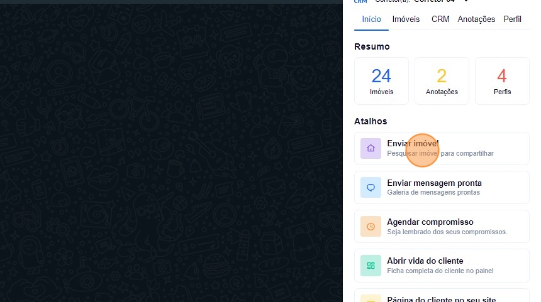541x302 pixels.
Task: Click the orange clock icon for Agendar compromisso
Action: (371, 227)
